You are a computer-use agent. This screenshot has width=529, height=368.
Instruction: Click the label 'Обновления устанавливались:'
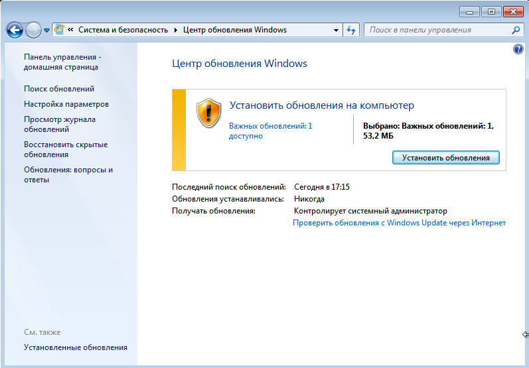228,199
